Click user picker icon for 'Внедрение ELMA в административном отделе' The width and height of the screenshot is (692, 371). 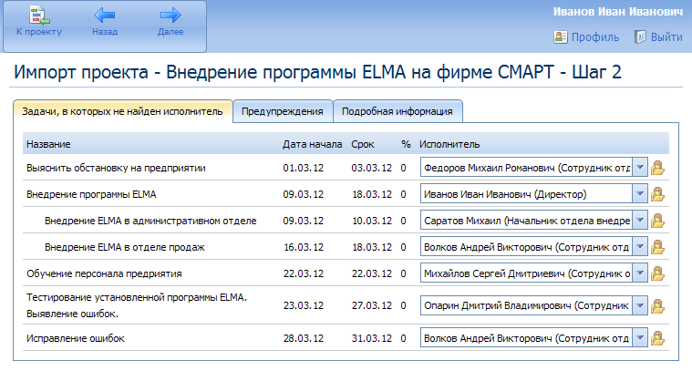pyautogui.click(x=657, y=221)
